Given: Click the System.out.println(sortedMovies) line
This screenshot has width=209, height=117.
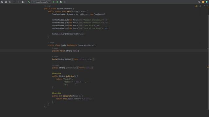Looking at the screenshot, I should 68,34.
